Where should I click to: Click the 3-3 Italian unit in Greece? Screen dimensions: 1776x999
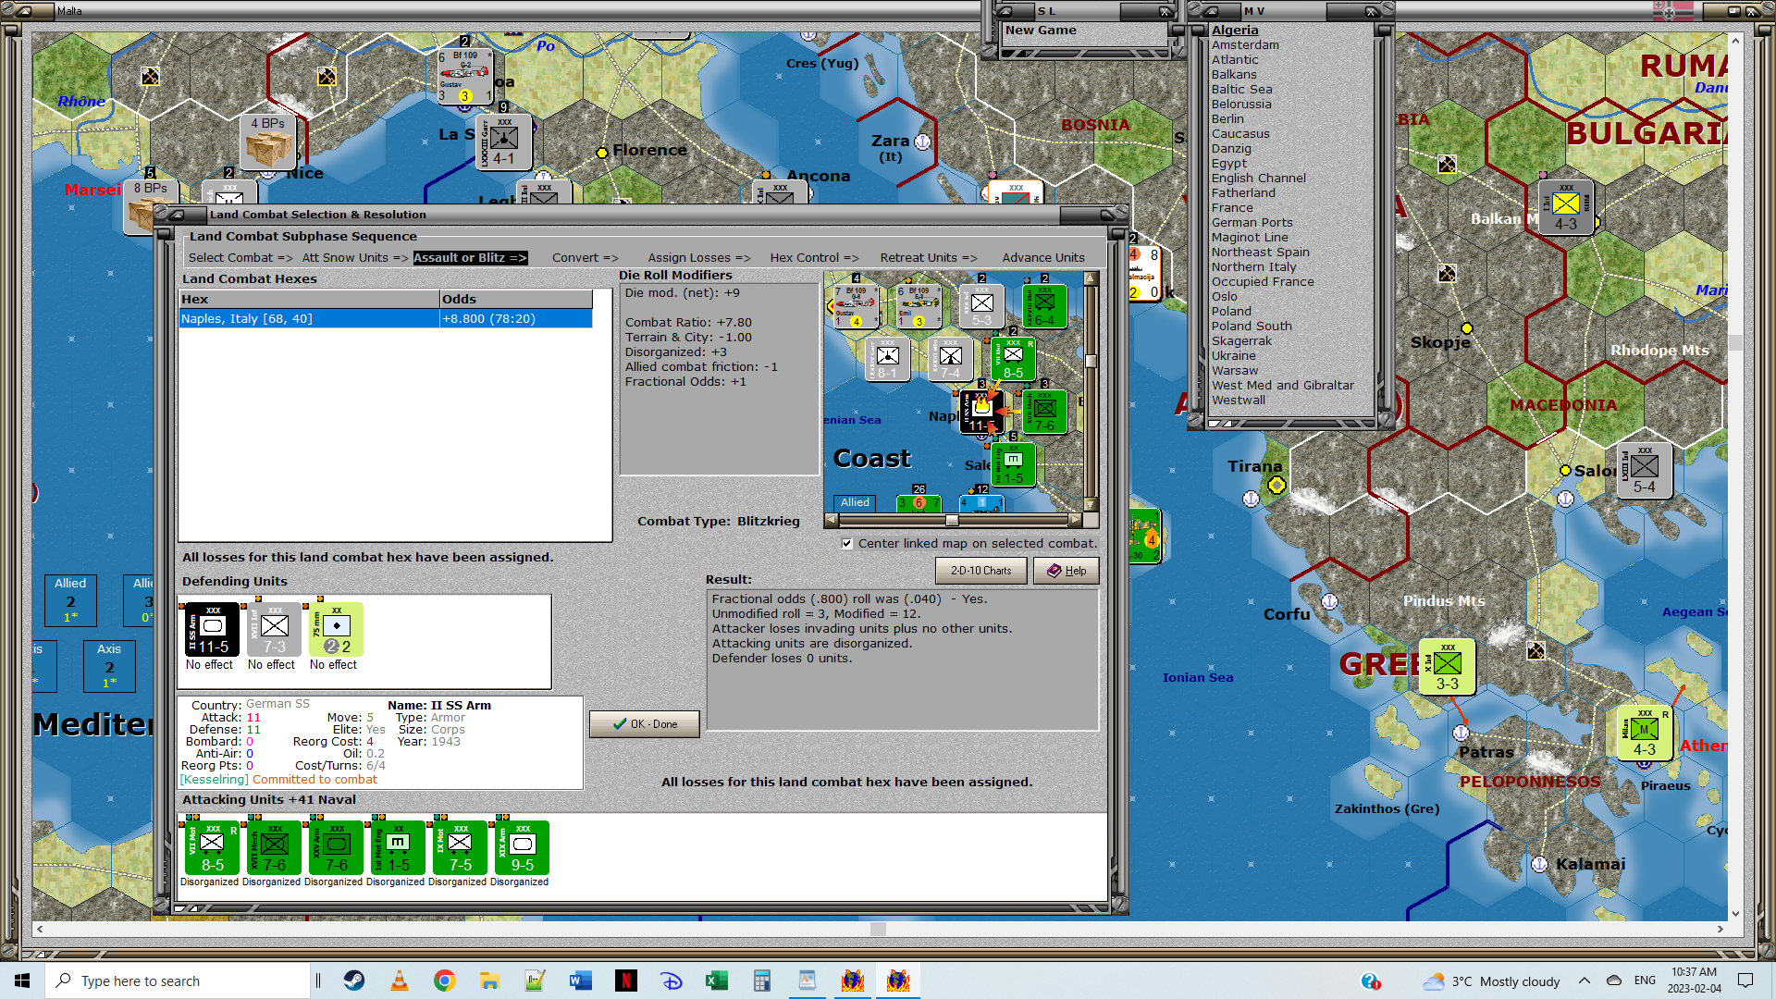tap(1447, 667)
